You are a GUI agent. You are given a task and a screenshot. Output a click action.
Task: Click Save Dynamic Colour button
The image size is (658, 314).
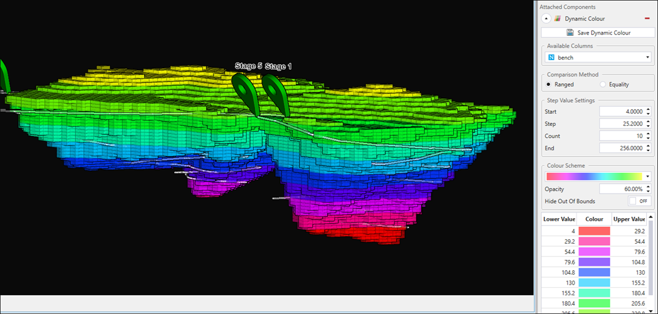598,33
